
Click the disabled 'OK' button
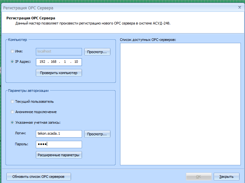pos(199,177)
